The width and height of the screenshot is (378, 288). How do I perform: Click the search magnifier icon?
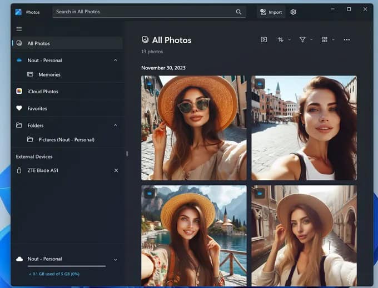[x=238, y=12]
